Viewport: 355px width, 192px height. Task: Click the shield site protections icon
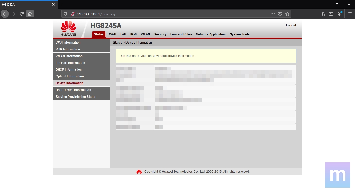pyautogui.click(x=65, y=14)
